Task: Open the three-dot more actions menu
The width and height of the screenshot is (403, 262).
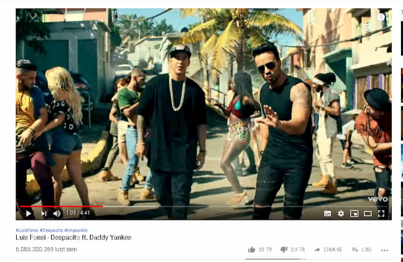Action: pyautogui.click(x=384, y=250)
